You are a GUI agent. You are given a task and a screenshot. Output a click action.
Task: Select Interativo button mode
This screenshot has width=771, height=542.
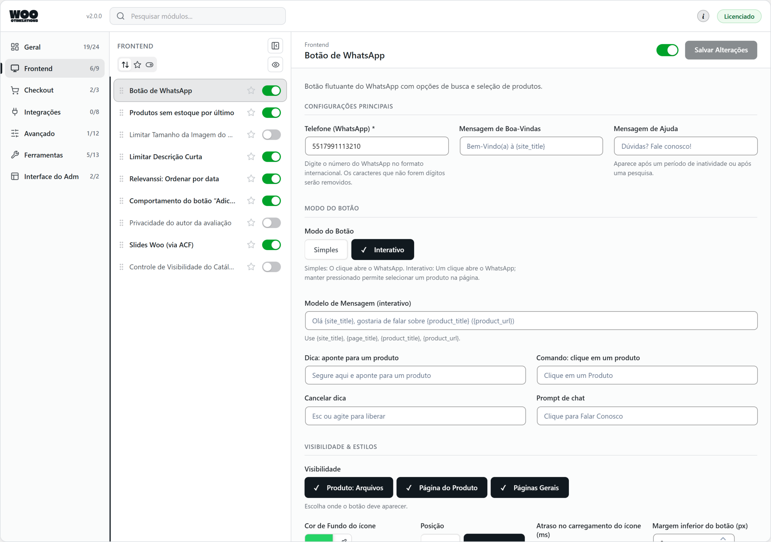382,250
